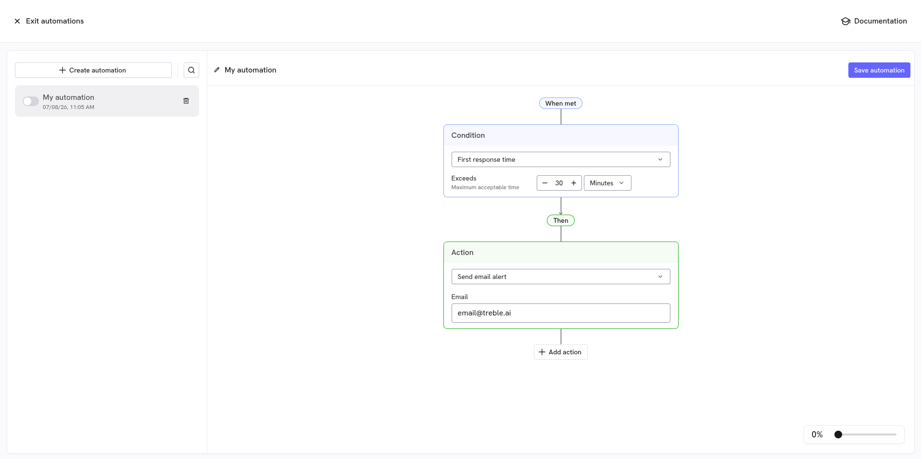
Task: Open the Send email alert dropdown
Action: coord(561,277)
